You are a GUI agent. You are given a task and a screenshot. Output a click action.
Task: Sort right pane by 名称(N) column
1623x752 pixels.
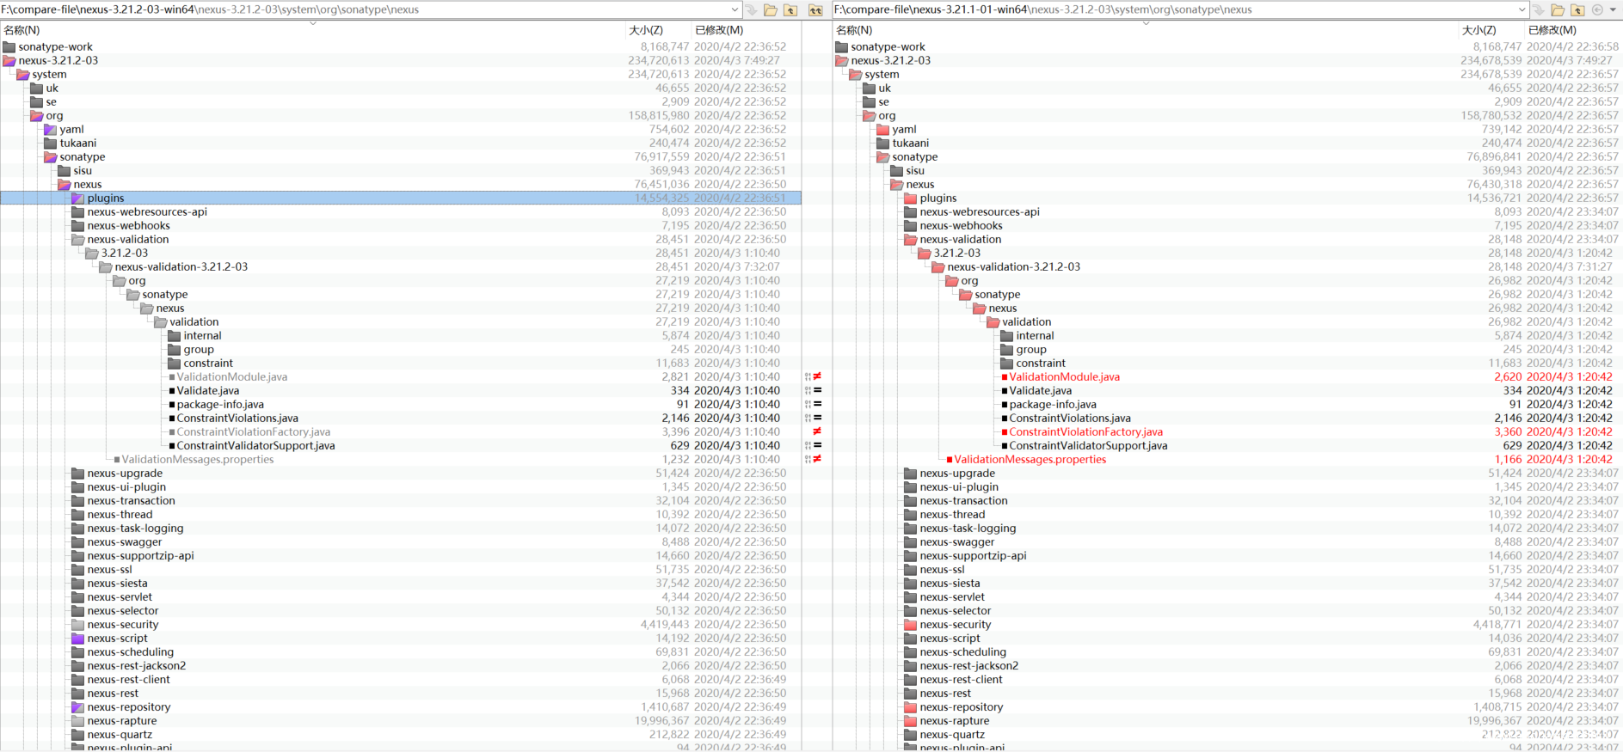pyautogui.click(x=854, y=30)
